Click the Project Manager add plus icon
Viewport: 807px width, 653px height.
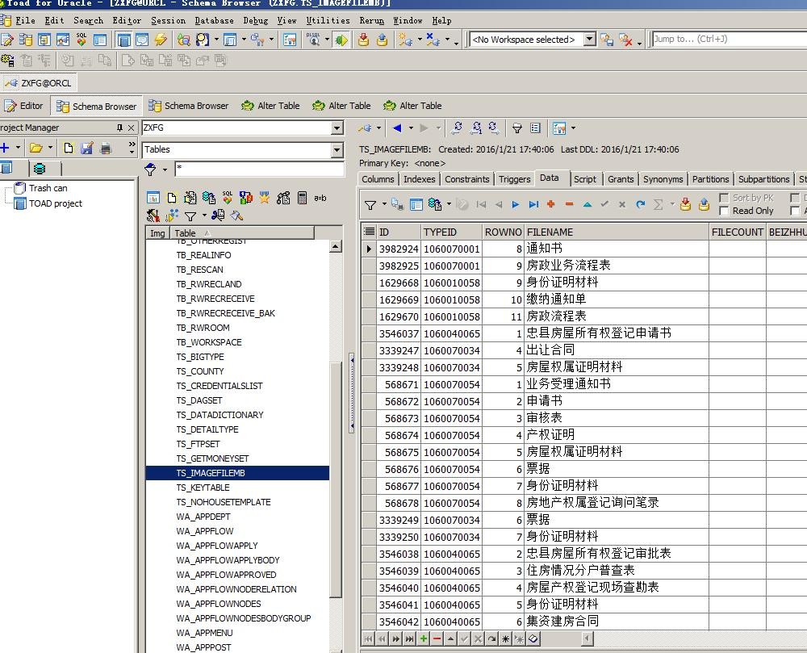pyautogui.click(x=5, y=149)
